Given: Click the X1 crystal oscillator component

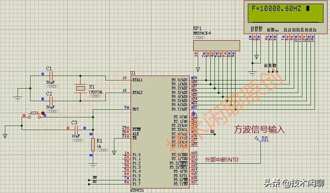Looking at the screenshot, I should pyautogui.click(x=80, y=88).
